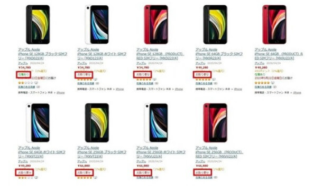Open iPhone SE 256GB ホワイト SIMフリー title link

tap(161, 154)
